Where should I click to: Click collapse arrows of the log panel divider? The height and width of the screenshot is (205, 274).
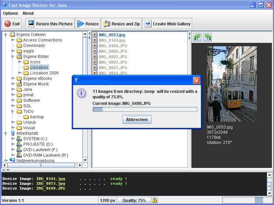tap(5, 170)
